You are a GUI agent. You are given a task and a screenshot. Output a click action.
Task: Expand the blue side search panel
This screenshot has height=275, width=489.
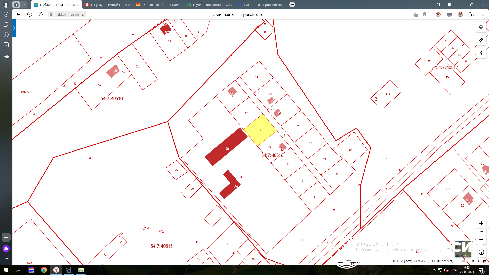14,28
